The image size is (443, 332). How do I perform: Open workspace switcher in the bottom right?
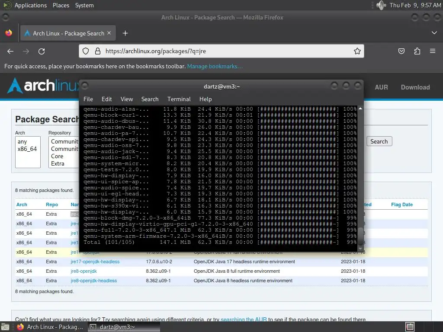tap(410, 327)
